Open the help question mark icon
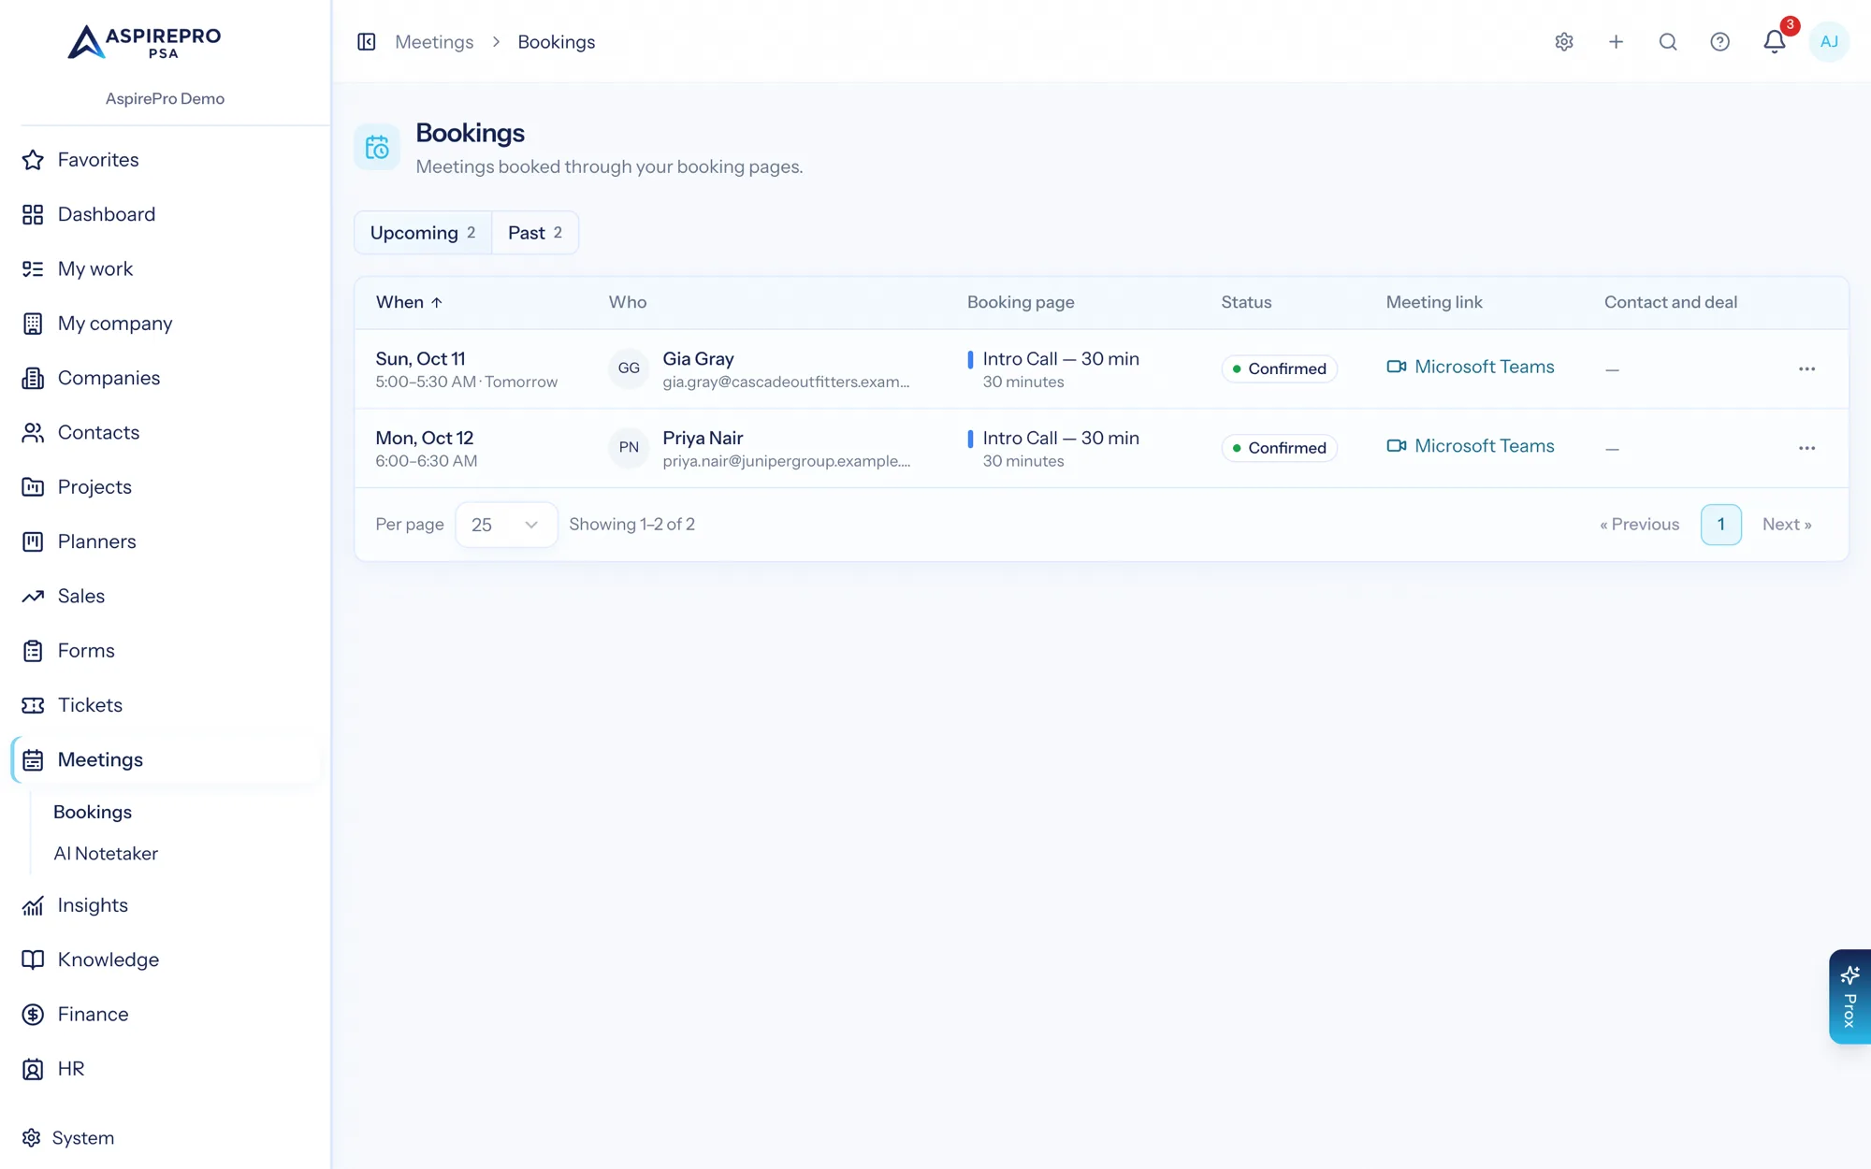This screenshot has width=1871, height=1169. tap(1719, 42)
